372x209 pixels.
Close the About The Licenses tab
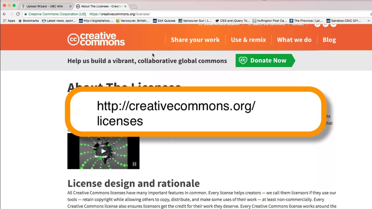point(125,6)
